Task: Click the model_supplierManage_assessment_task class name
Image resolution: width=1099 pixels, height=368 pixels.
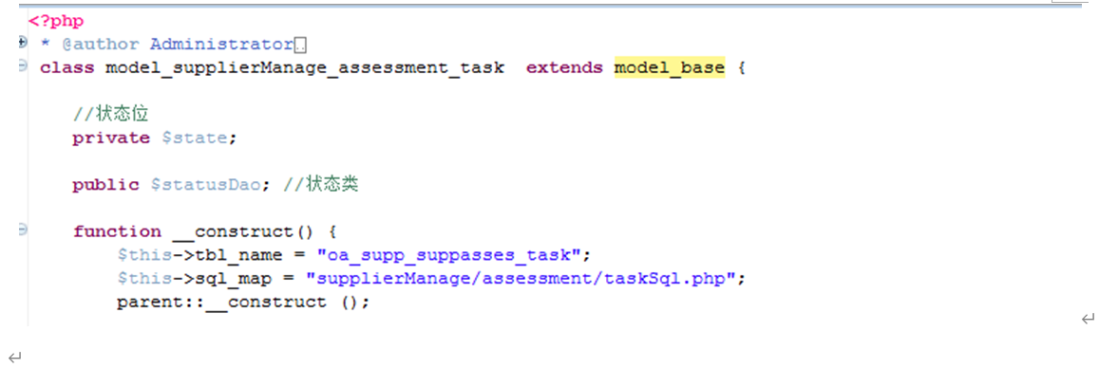Action: pos(304,68)
